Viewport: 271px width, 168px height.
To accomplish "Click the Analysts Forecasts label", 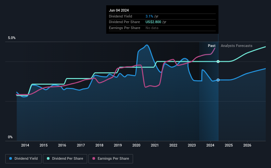I will click(x=236, y=46).
